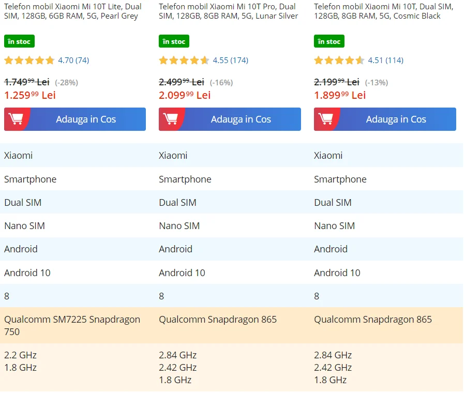Viewport: 465px width, 393px height.
Task: Click price 1.259,99 Lei
Action: pyautogui.click(x=30, y=95)
